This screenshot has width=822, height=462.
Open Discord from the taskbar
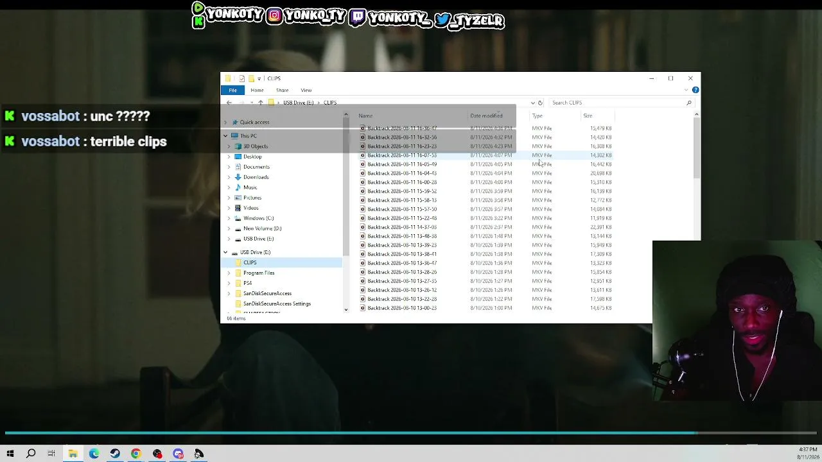tap(178, 454)
